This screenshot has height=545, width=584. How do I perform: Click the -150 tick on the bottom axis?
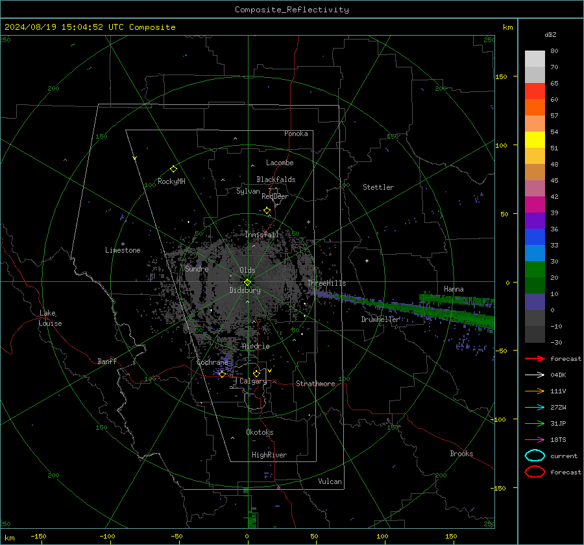coord(38,536)
